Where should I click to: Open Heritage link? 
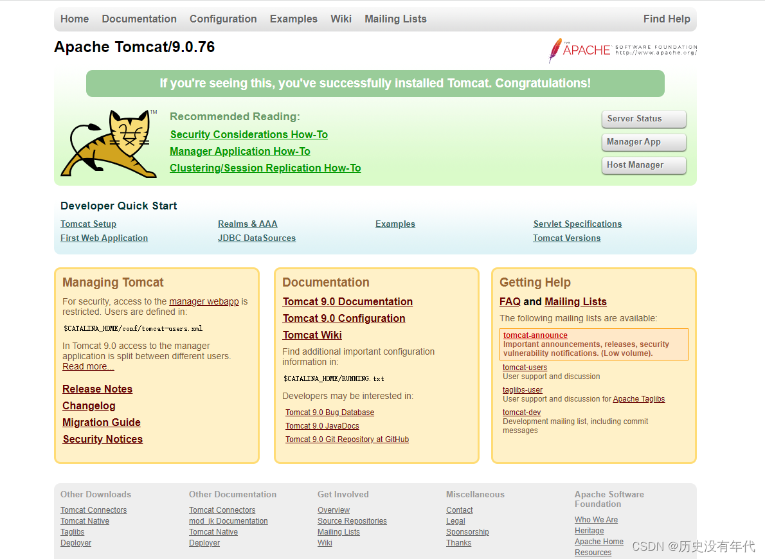point(589,531)
